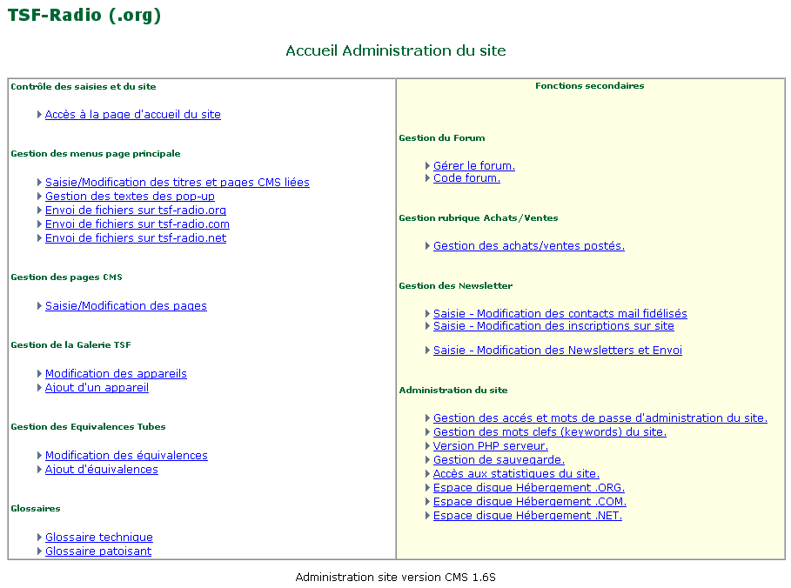Open Modification des équivalences
Screen dimensions: 791x588
126,456
